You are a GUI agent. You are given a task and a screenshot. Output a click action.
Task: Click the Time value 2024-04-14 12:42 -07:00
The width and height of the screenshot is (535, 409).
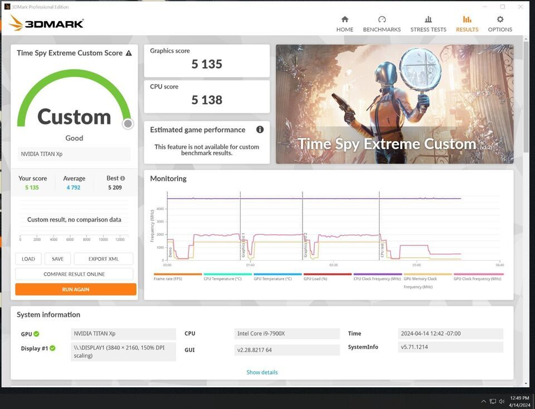[x=450, y=334]
